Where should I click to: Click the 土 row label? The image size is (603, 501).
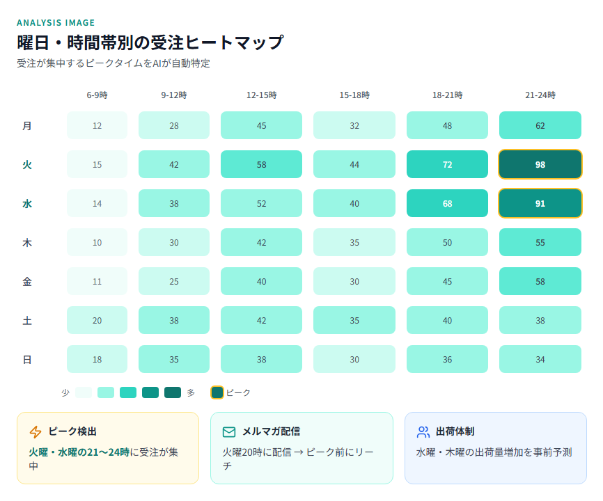[27, 320]
